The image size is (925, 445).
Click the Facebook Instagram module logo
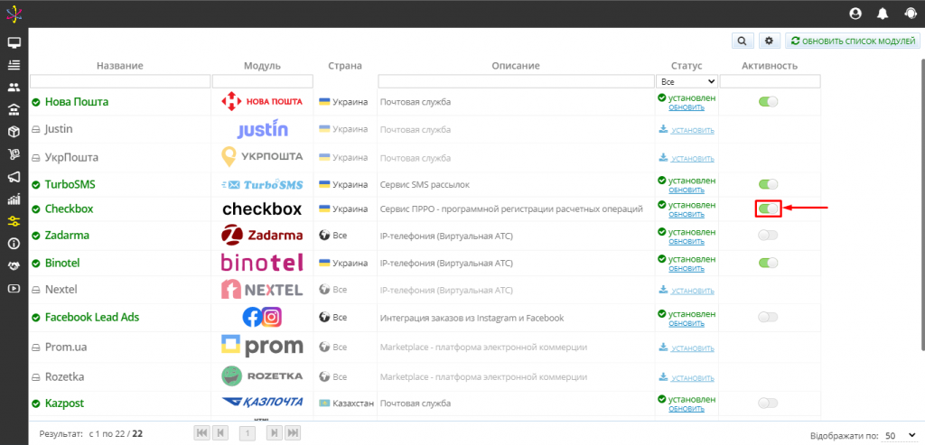pyautogui.click(x=262, y=317)
